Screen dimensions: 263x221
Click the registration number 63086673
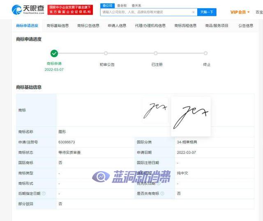[67, 142]
